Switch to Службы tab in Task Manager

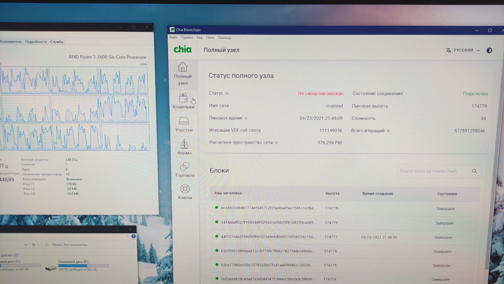57,41
